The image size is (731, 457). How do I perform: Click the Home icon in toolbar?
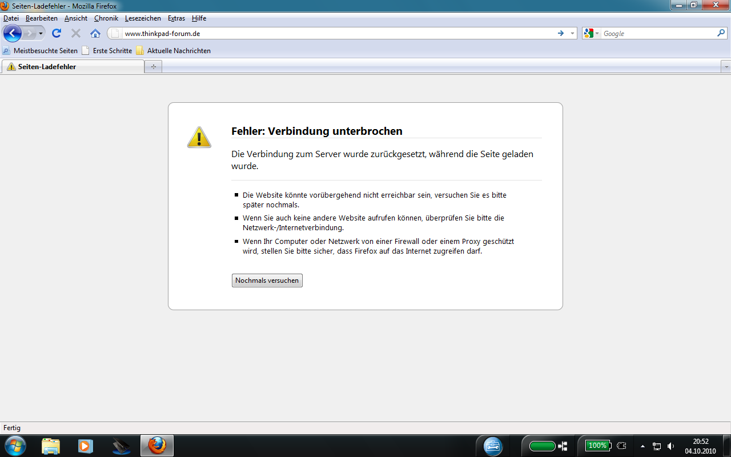click(95, 33)
